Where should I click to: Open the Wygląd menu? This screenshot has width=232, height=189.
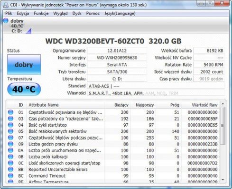(x=60, y=13)
